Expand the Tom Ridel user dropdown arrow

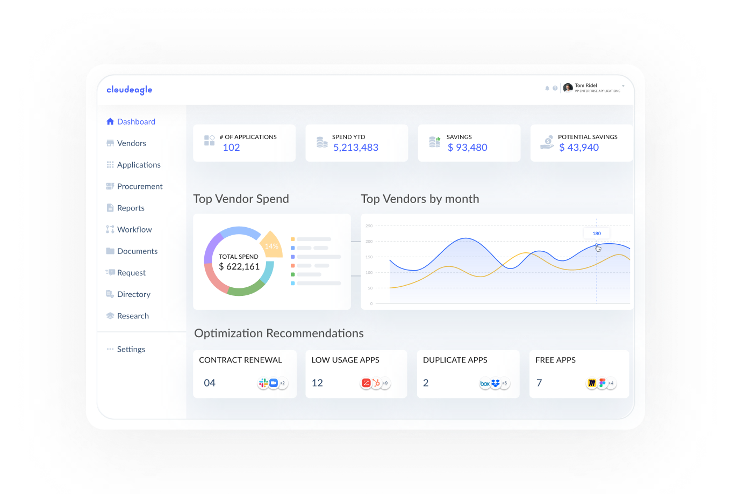623,86
